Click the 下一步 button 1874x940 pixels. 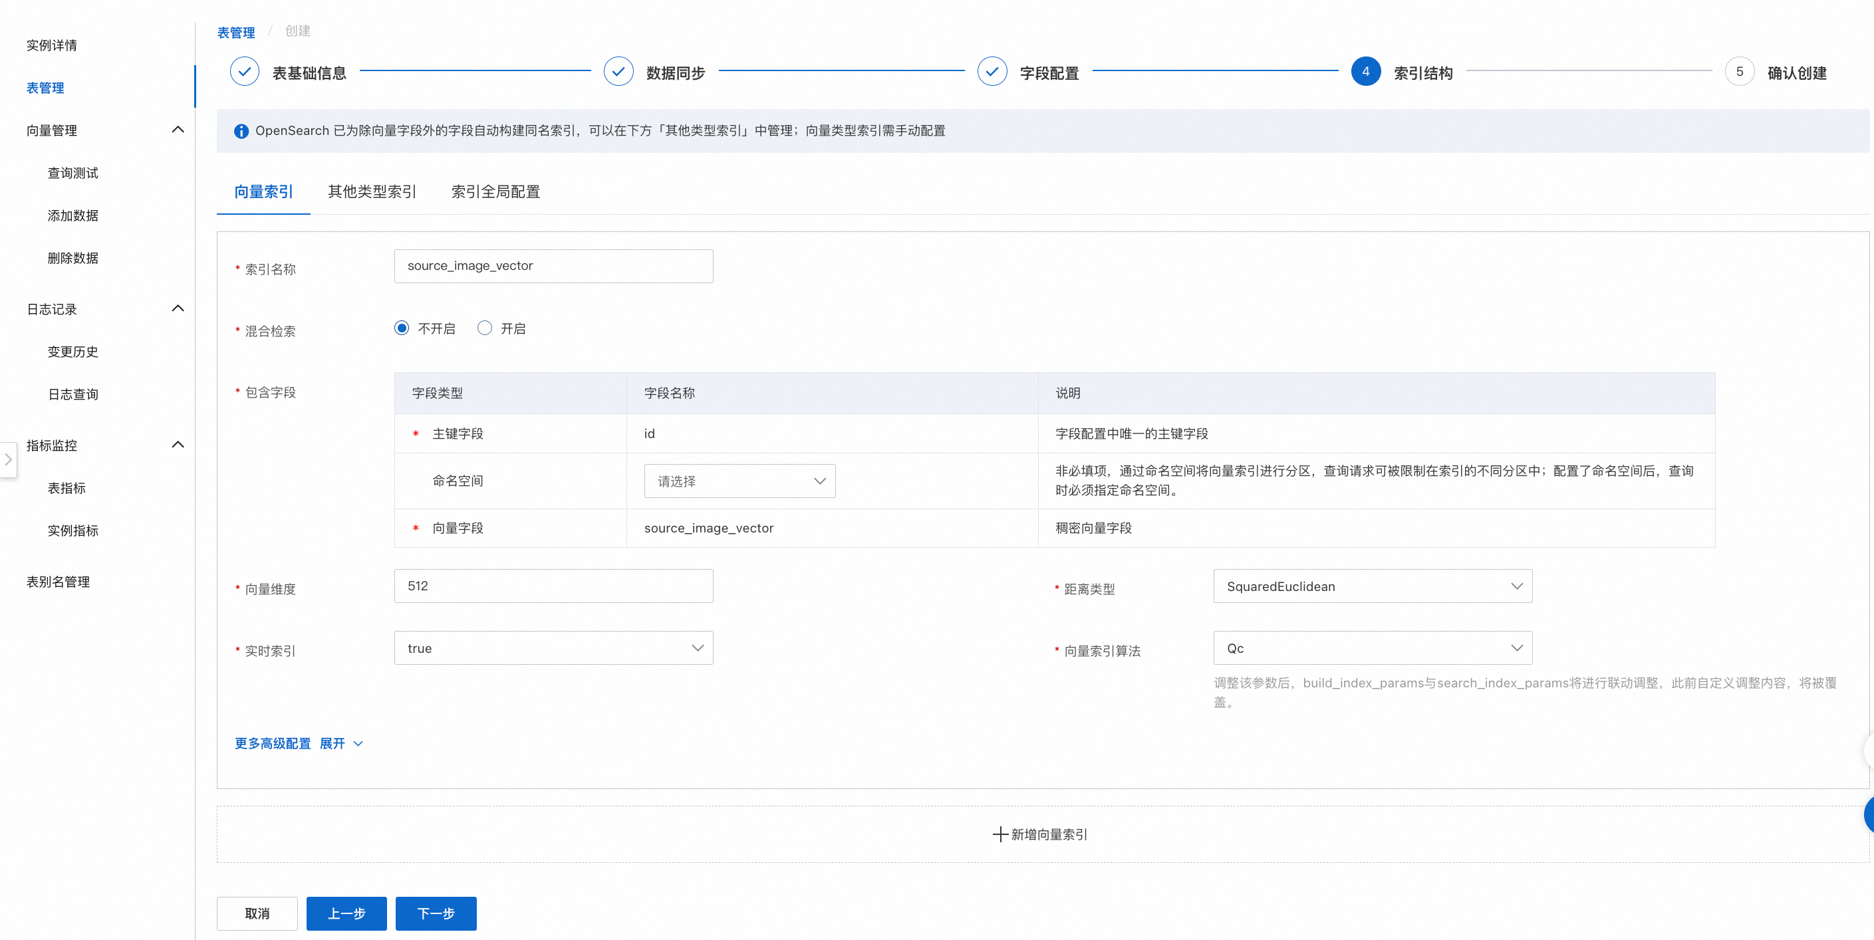pyautogui.click(x=436, y=913)
